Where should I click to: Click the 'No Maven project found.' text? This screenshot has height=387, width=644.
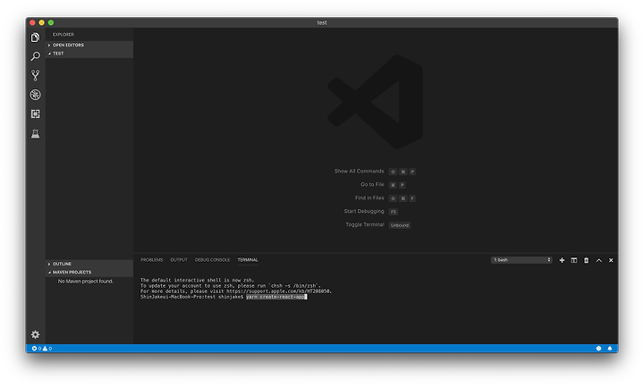click(86, 282)
